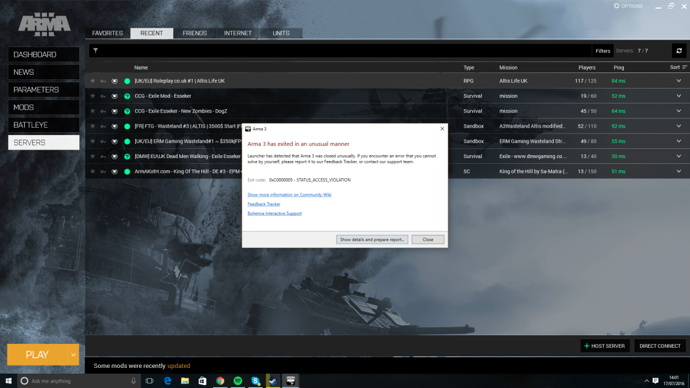Click green status dot of Roleplay.co.uk server
Image resolution: width=690 pixels, height=388 pixels.
click(127, 81)
